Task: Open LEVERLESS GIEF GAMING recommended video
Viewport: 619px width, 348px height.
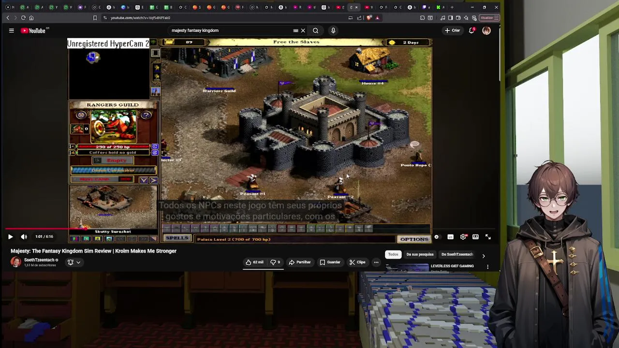Action: [x=452, y=266]
